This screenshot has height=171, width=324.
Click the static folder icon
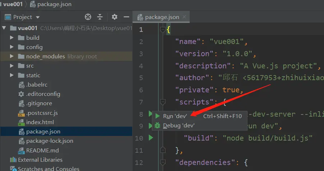[x=21, y=75]
